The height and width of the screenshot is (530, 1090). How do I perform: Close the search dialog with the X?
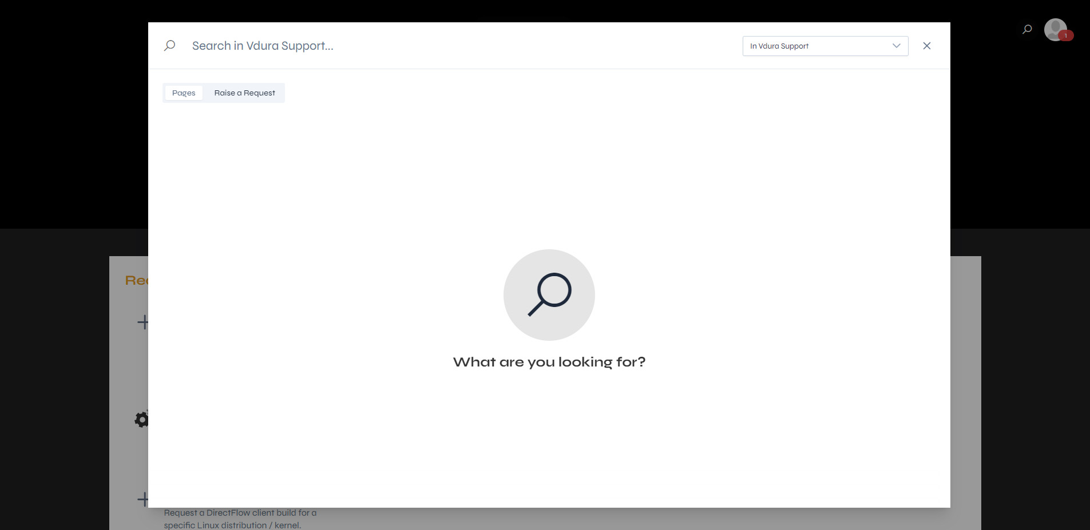point(926,46)
